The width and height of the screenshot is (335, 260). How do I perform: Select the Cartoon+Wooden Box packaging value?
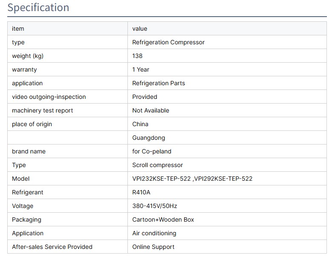163,220
